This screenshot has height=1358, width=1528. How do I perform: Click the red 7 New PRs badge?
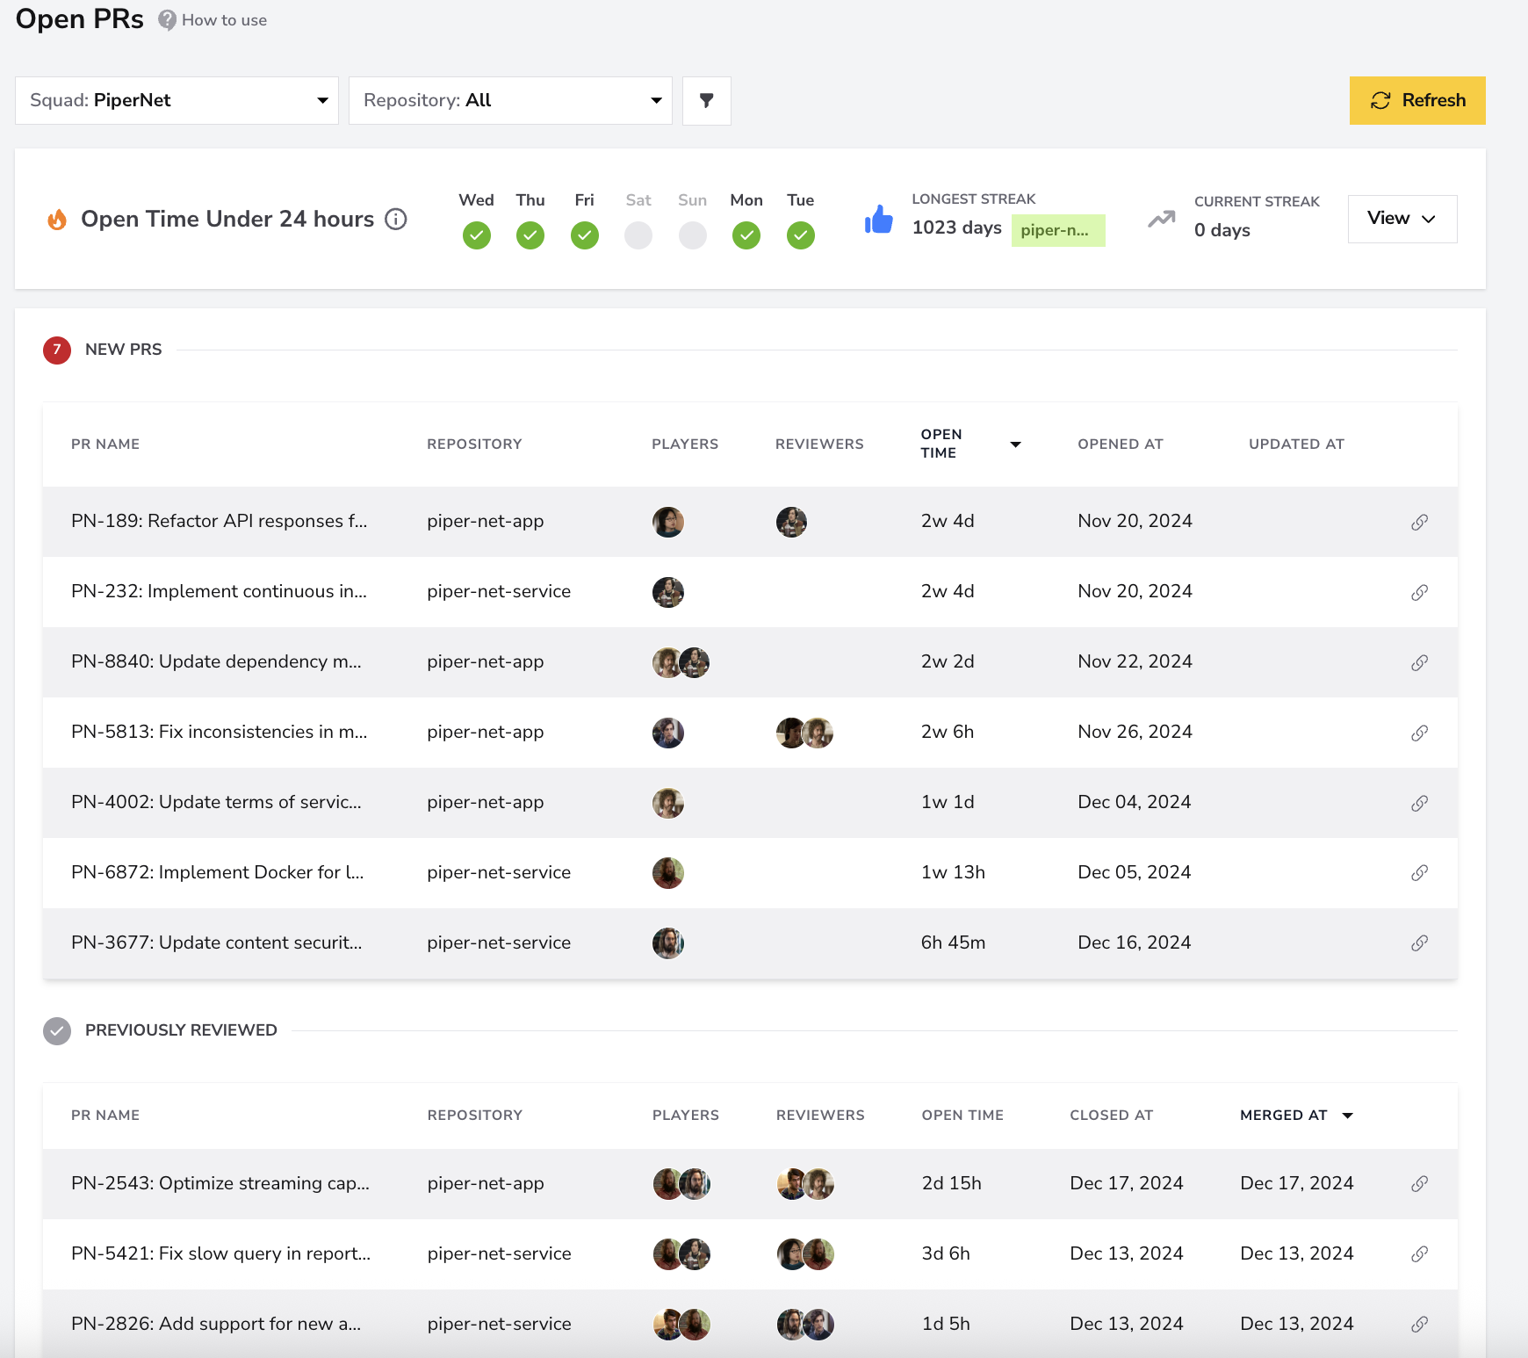tap(57, 350)
